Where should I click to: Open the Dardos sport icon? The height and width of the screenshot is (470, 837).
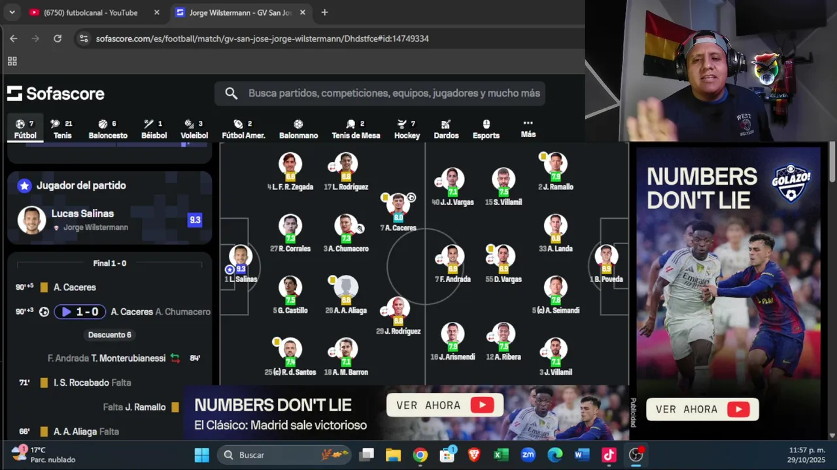[446, 124]
